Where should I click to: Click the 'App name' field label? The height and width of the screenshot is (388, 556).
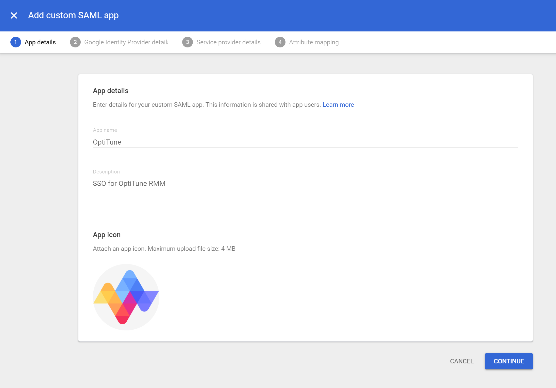tap(105, 130)
